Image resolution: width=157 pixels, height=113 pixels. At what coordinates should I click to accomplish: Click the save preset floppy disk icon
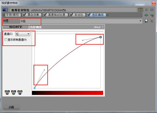coord(146,21)
